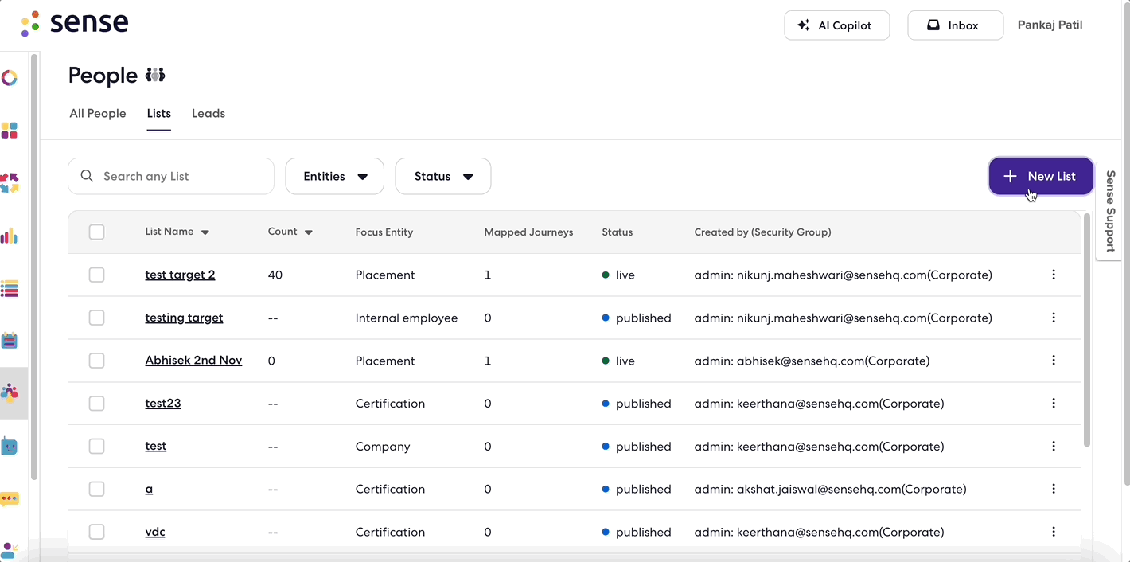Open the list named a
This screenshot has height=562, width=1130.
[x=149, y=489]
